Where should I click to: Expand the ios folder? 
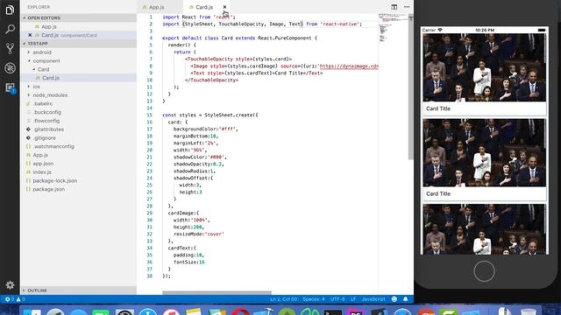pyautogui.click(x=37, y=87)
